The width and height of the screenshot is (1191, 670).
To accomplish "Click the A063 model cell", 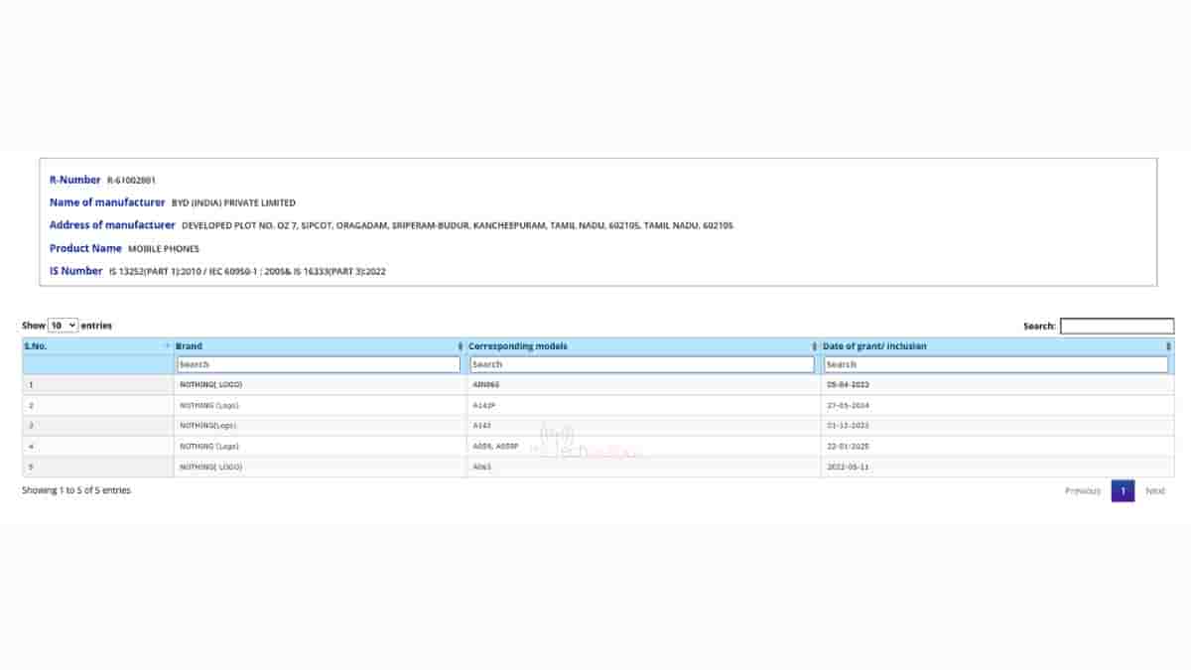I will [x=481, y=467].
